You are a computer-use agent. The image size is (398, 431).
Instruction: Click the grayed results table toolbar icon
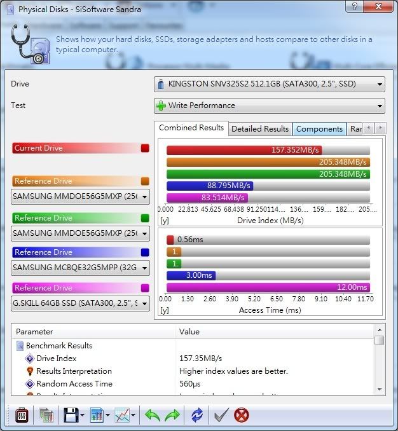click(x=46, y=415)
